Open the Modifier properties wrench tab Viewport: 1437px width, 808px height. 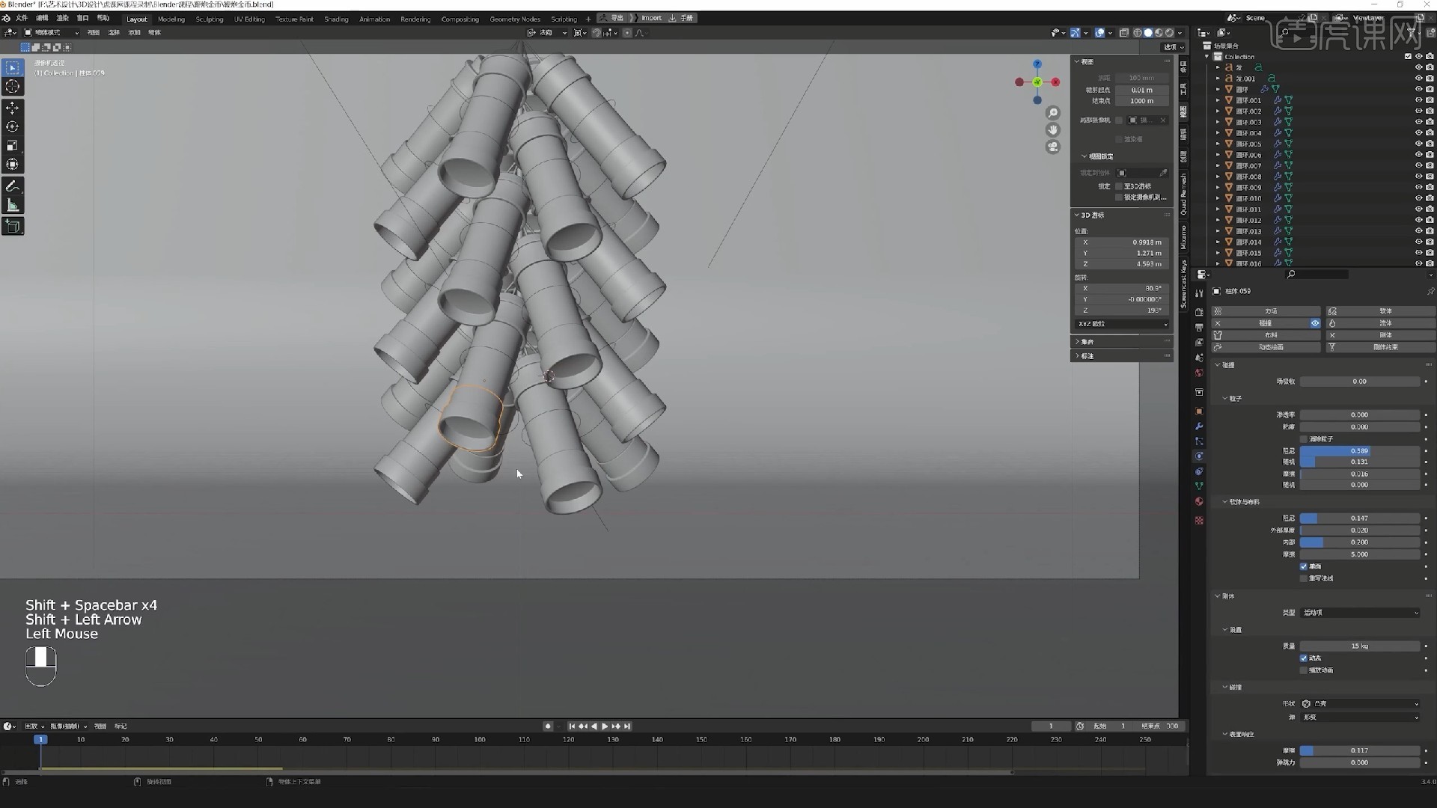pyautogui.click(x=1199, y=426)
